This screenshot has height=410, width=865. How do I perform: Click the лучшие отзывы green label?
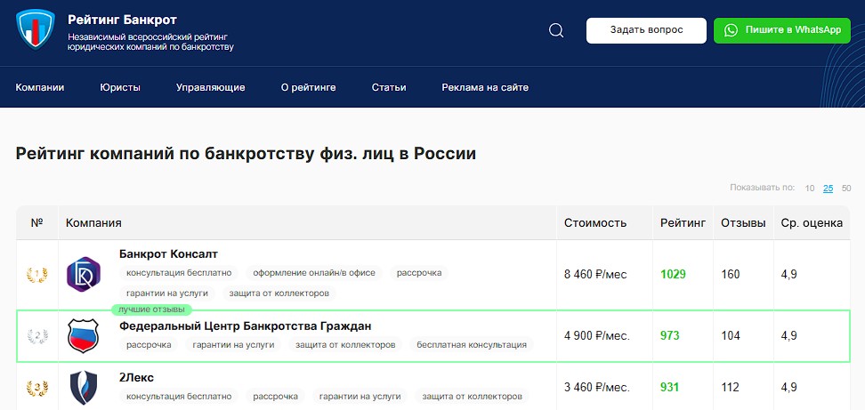click(150, 310)
